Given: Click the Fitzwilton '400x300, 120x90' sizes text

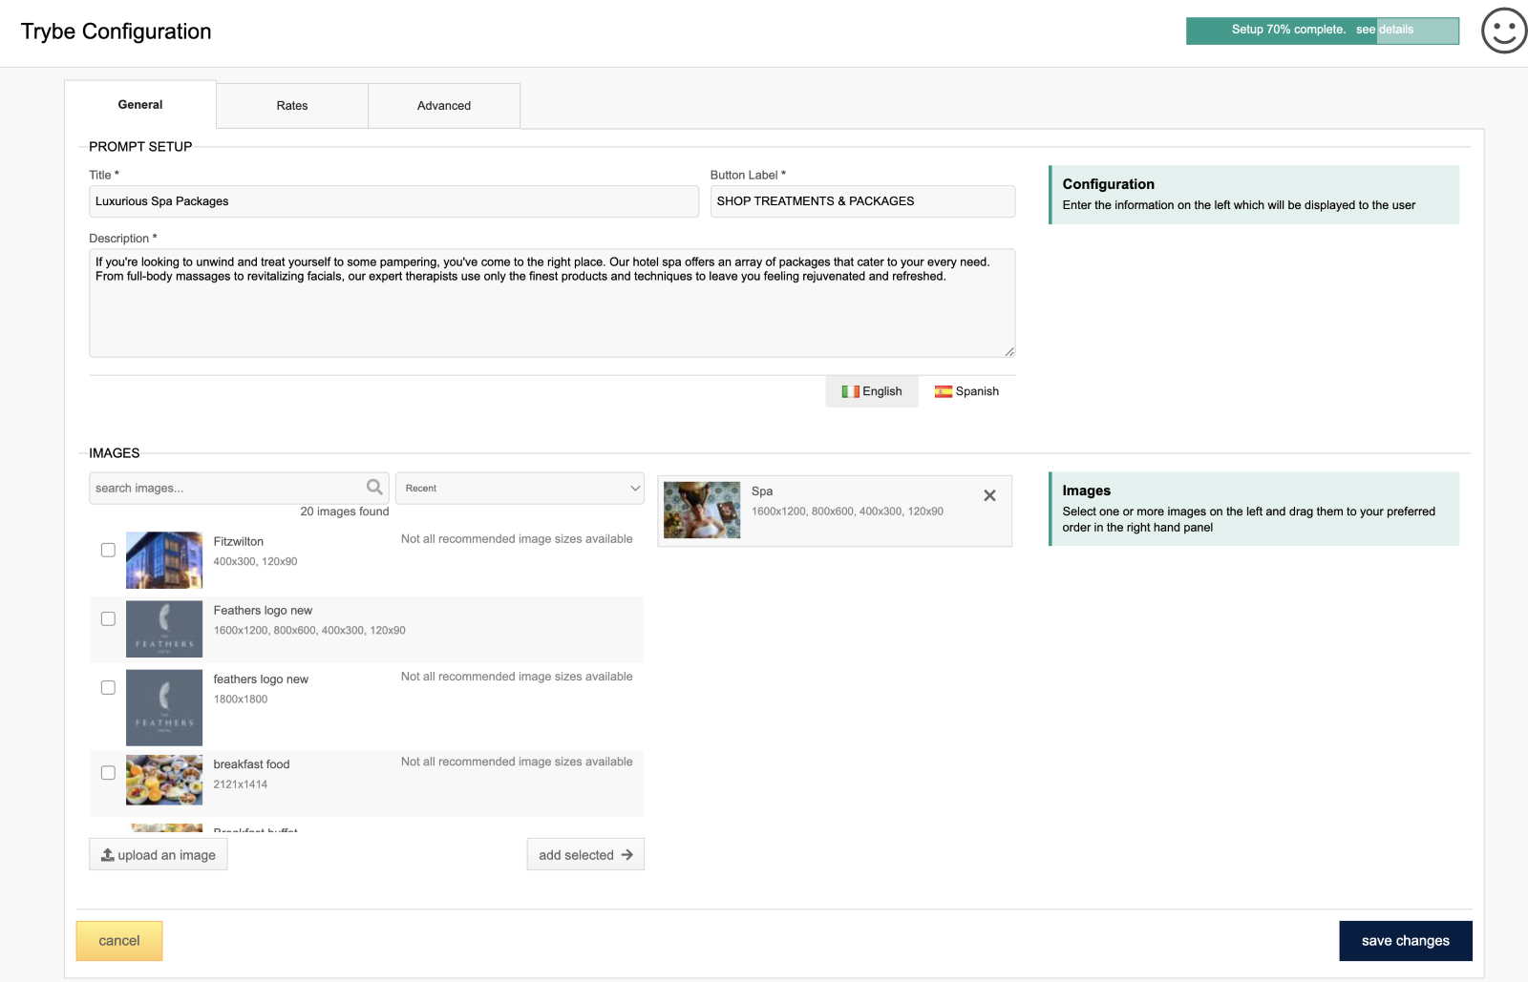Looking at the screenshot, I should tap(255, 561).
